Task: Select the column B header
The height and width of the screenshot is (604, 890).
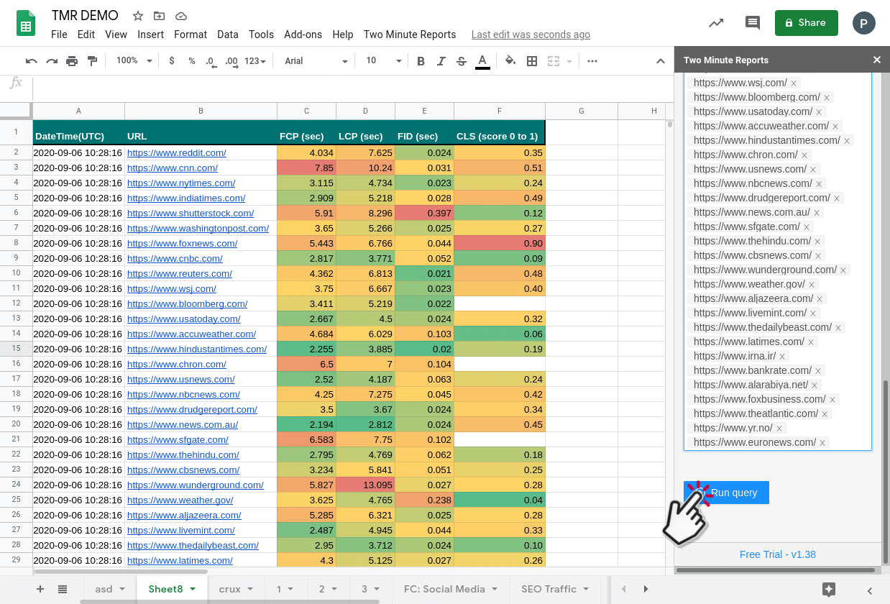Action: coord(201,111)
